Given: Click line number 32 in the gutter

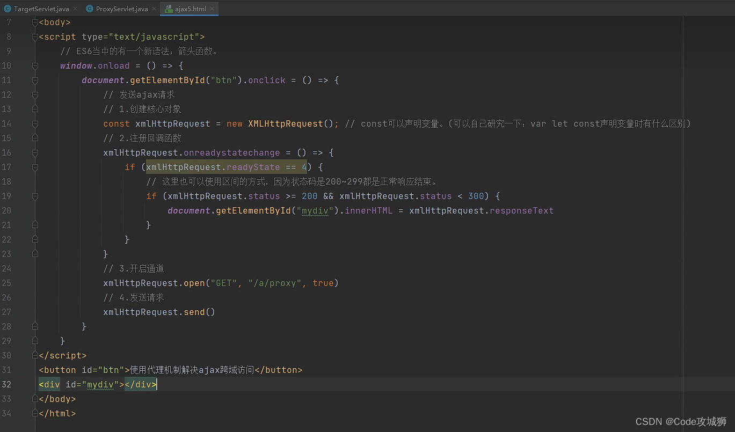Looking at the screenshot, I should point(6,385).
